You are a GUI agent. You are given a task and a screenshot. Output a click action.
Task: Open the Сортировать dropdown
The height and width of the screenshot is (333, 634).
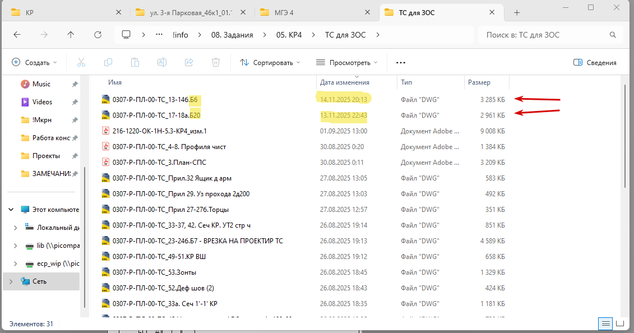tap(270, 62)
